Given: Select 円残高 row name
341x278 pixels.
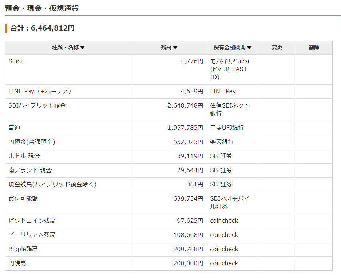Looking at the screenshot, I should [x=17, y=263].
